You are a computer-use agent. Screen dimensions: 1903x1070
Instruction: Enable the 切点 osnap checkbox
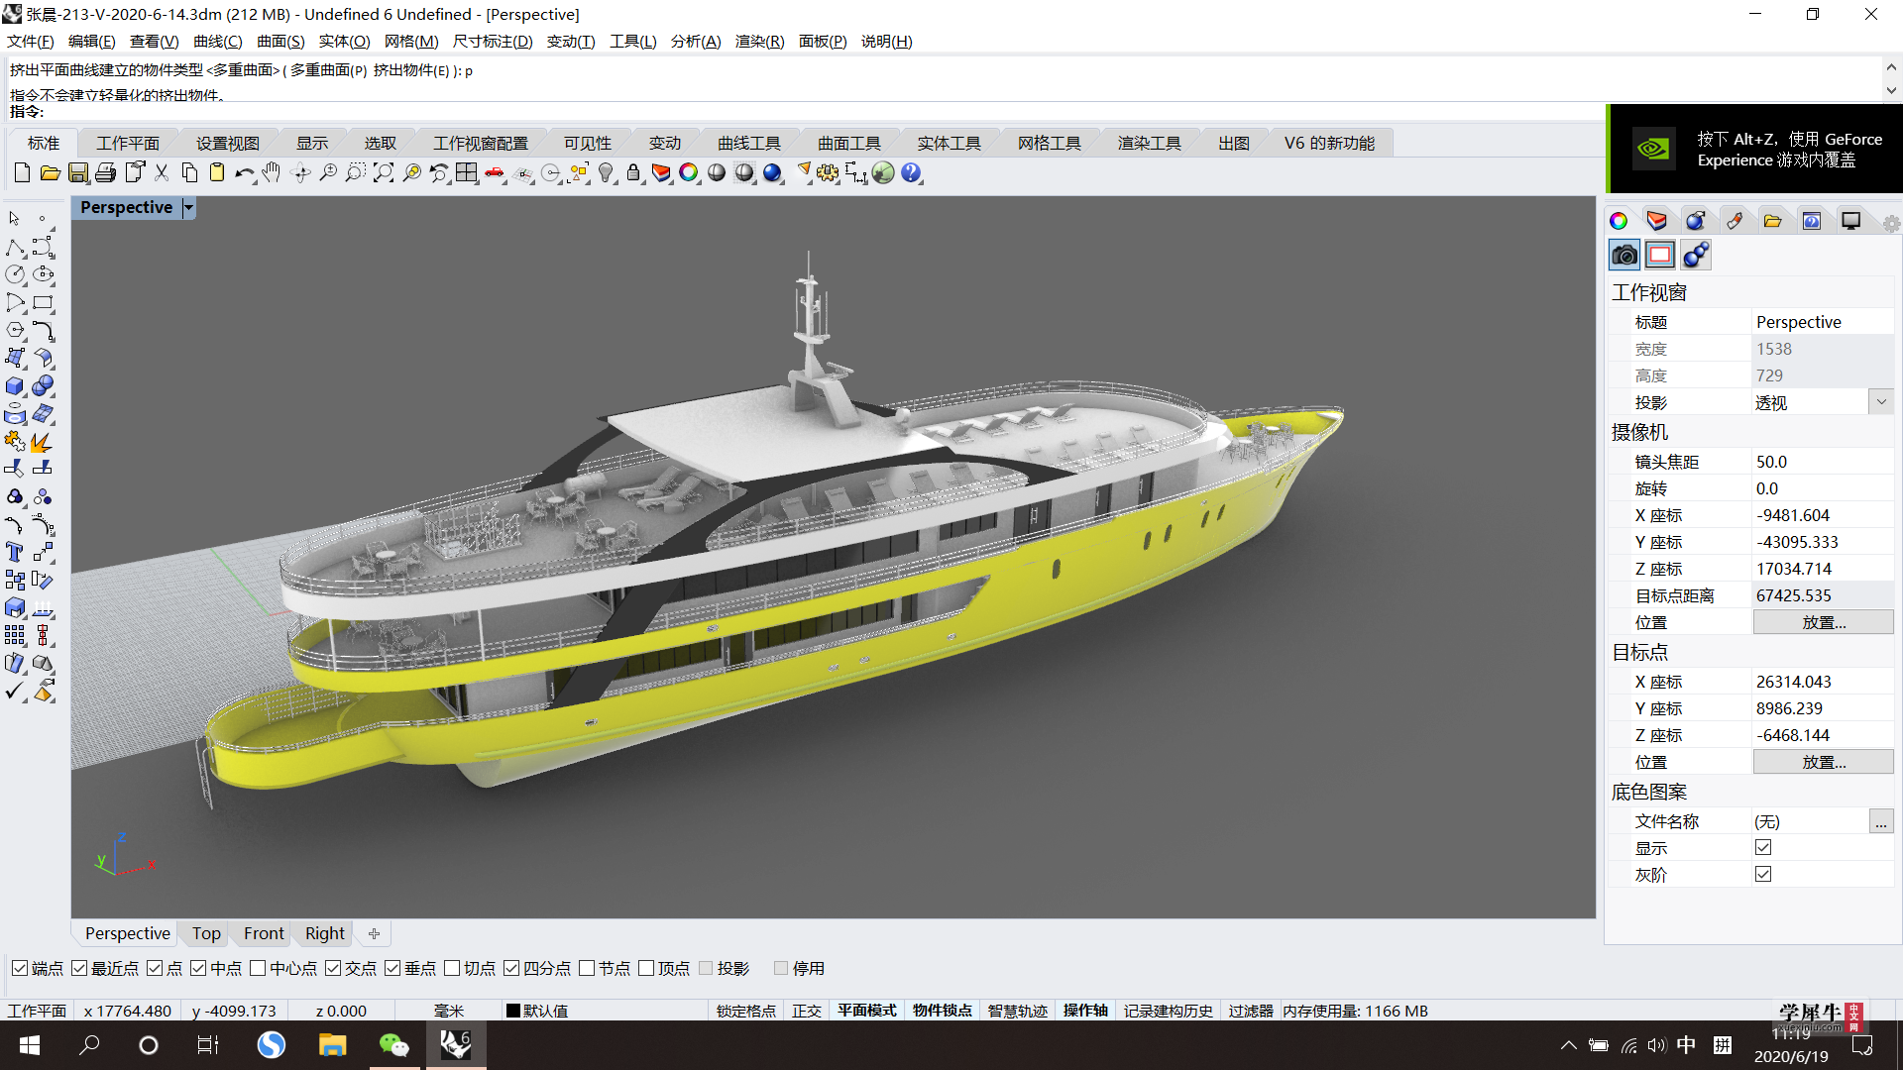(452, 968)
